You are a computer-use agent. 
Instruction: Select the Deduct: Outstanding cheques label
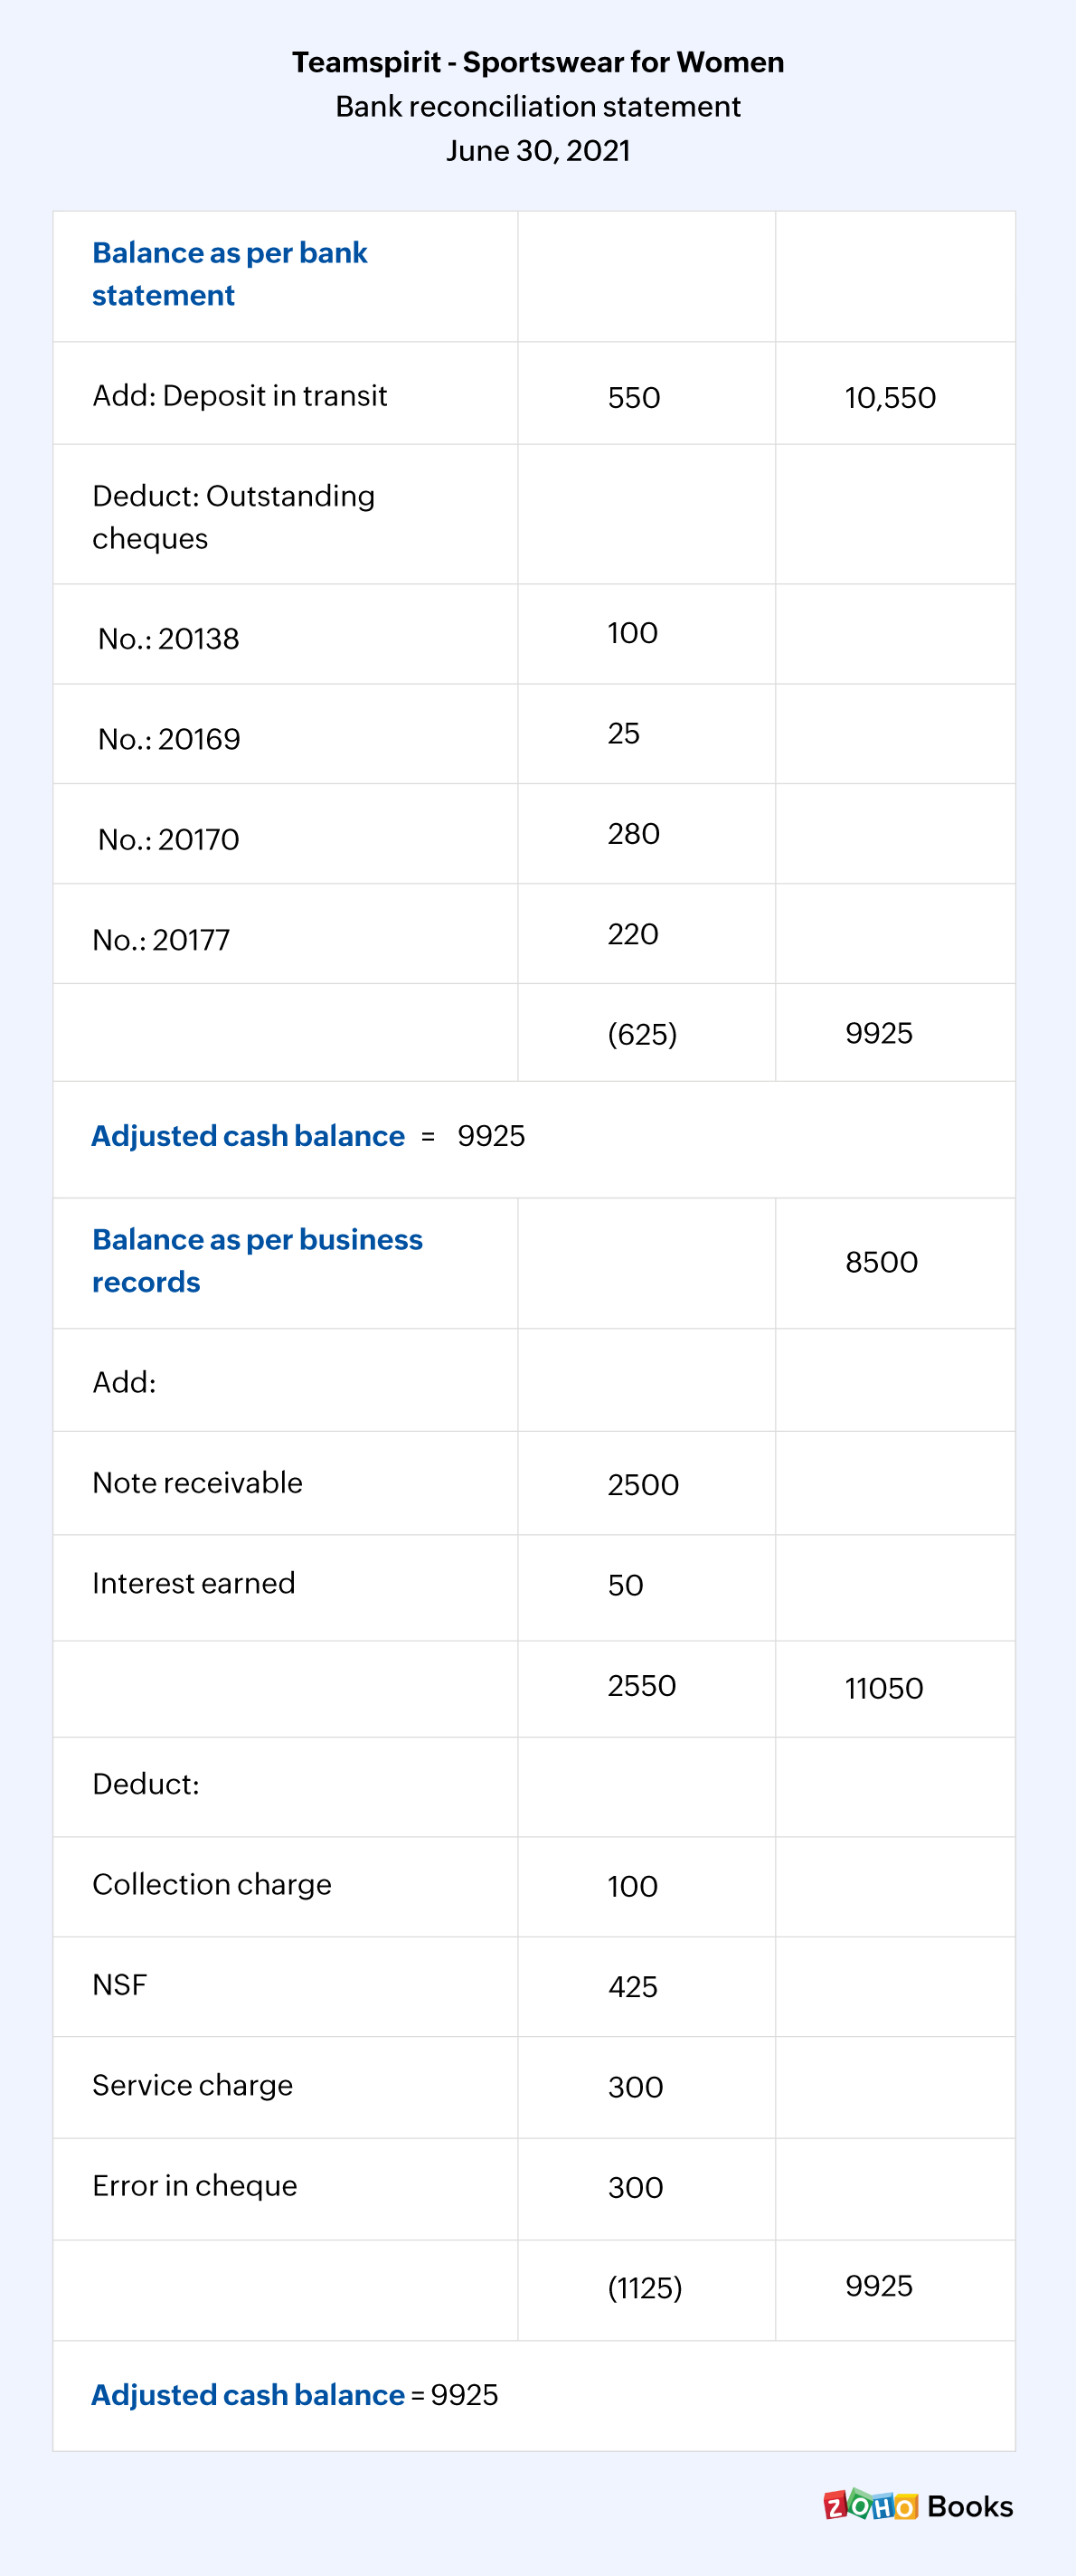click(x=233, y=517)
